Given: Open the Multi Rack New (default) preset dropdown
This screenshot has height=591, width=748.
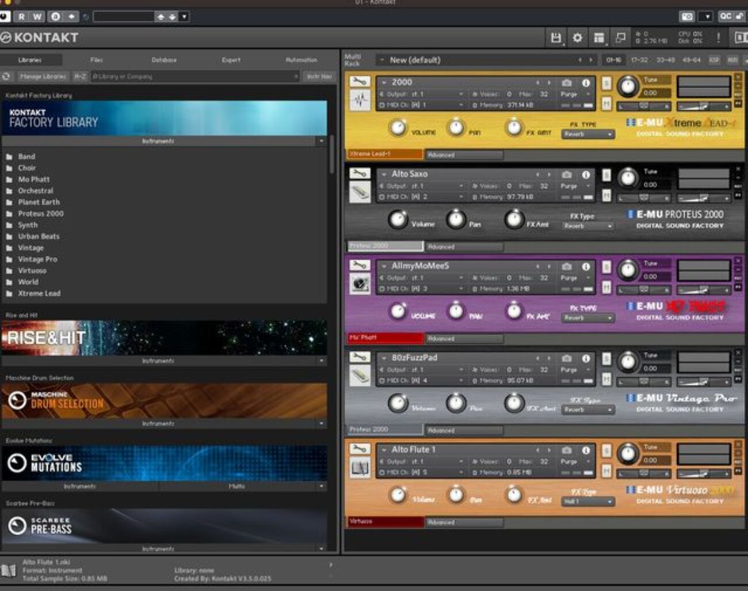Looking at the screenshot, I should click(x=381, y=60).
